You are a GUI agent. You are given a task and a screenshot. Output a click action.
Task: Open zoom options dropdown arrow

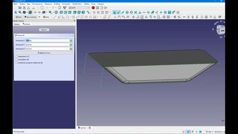coord(53,12)
